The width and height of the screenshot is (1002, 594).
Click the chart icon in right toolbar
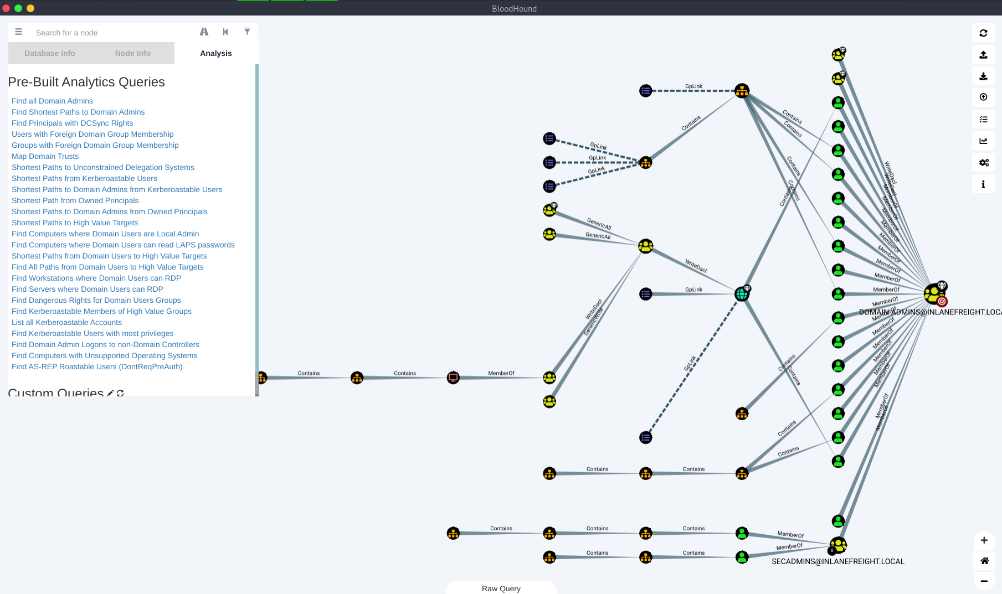pos(983,141)
